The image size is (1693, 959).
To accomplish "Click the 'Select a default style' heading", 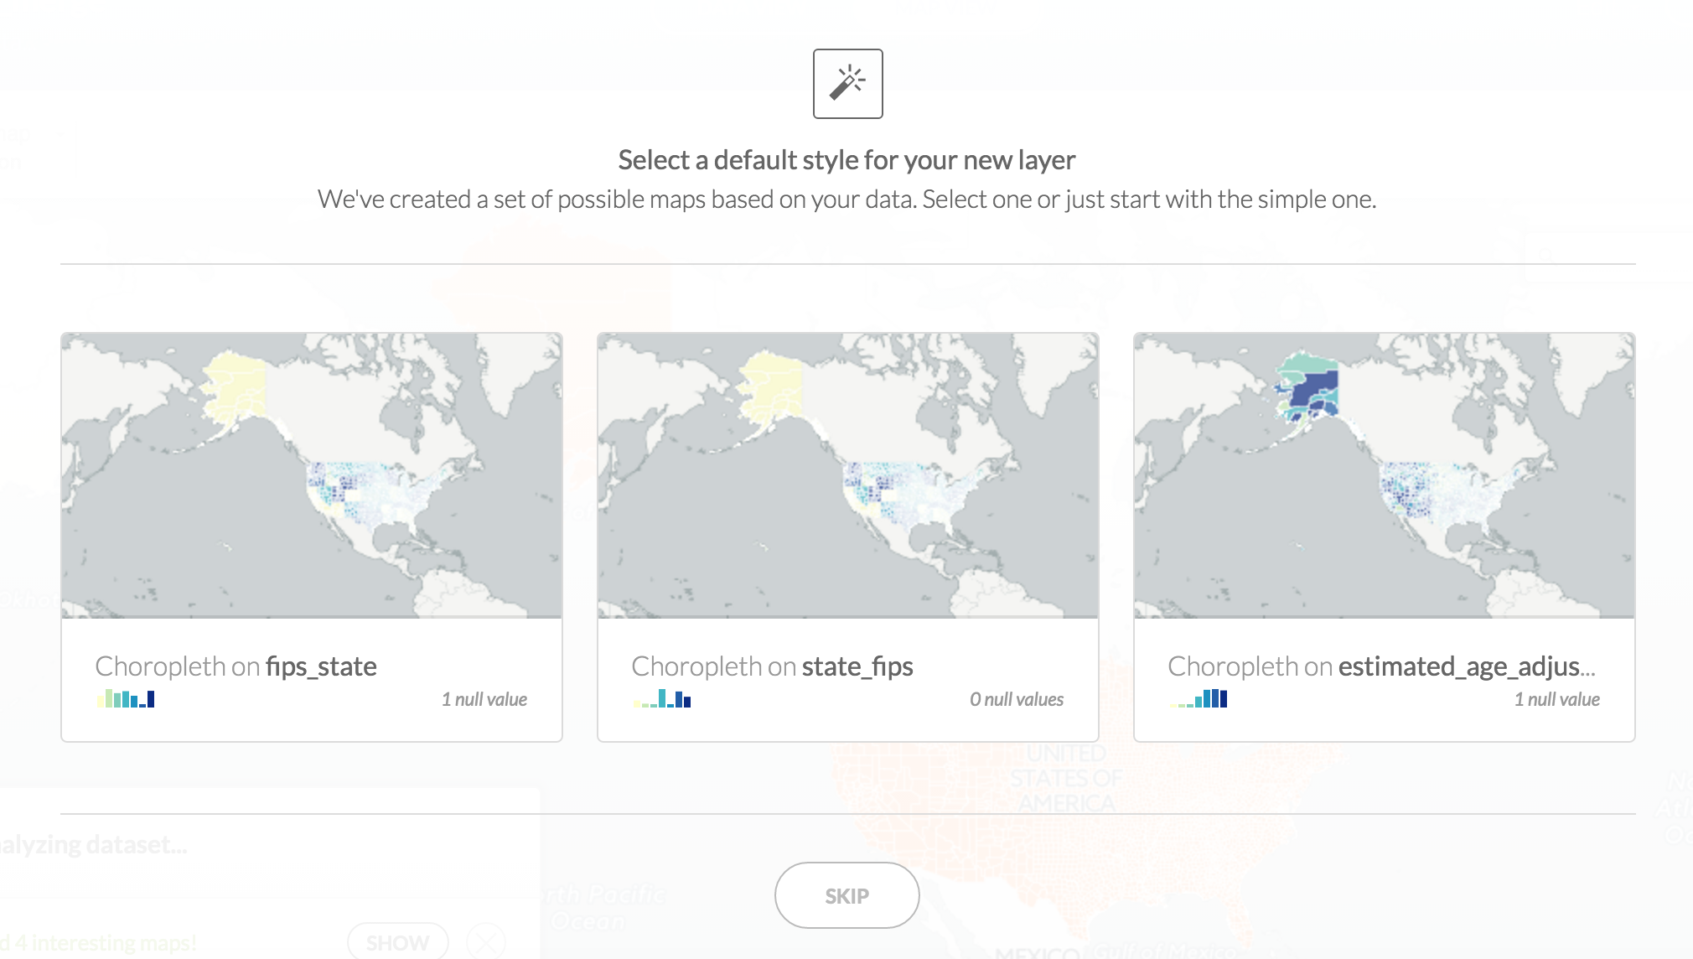I will 846,158.
